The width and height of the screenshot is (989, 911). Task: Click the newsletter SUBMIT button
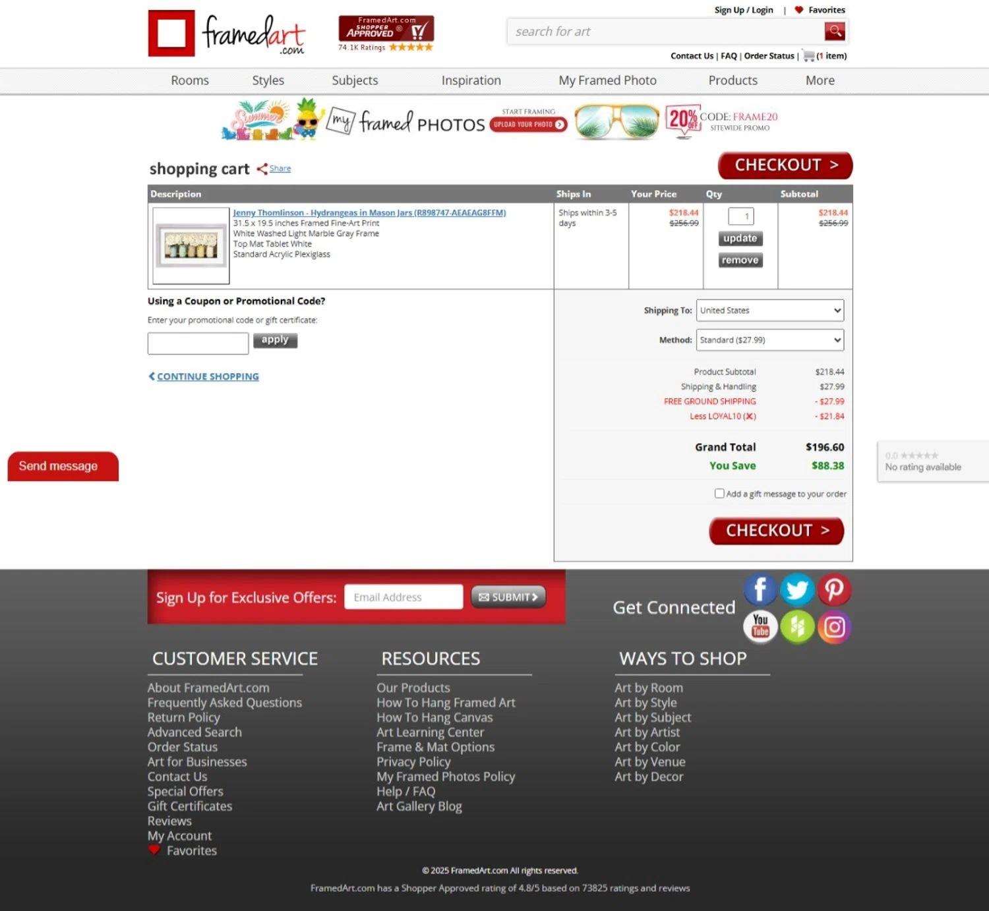coord(508,597)
